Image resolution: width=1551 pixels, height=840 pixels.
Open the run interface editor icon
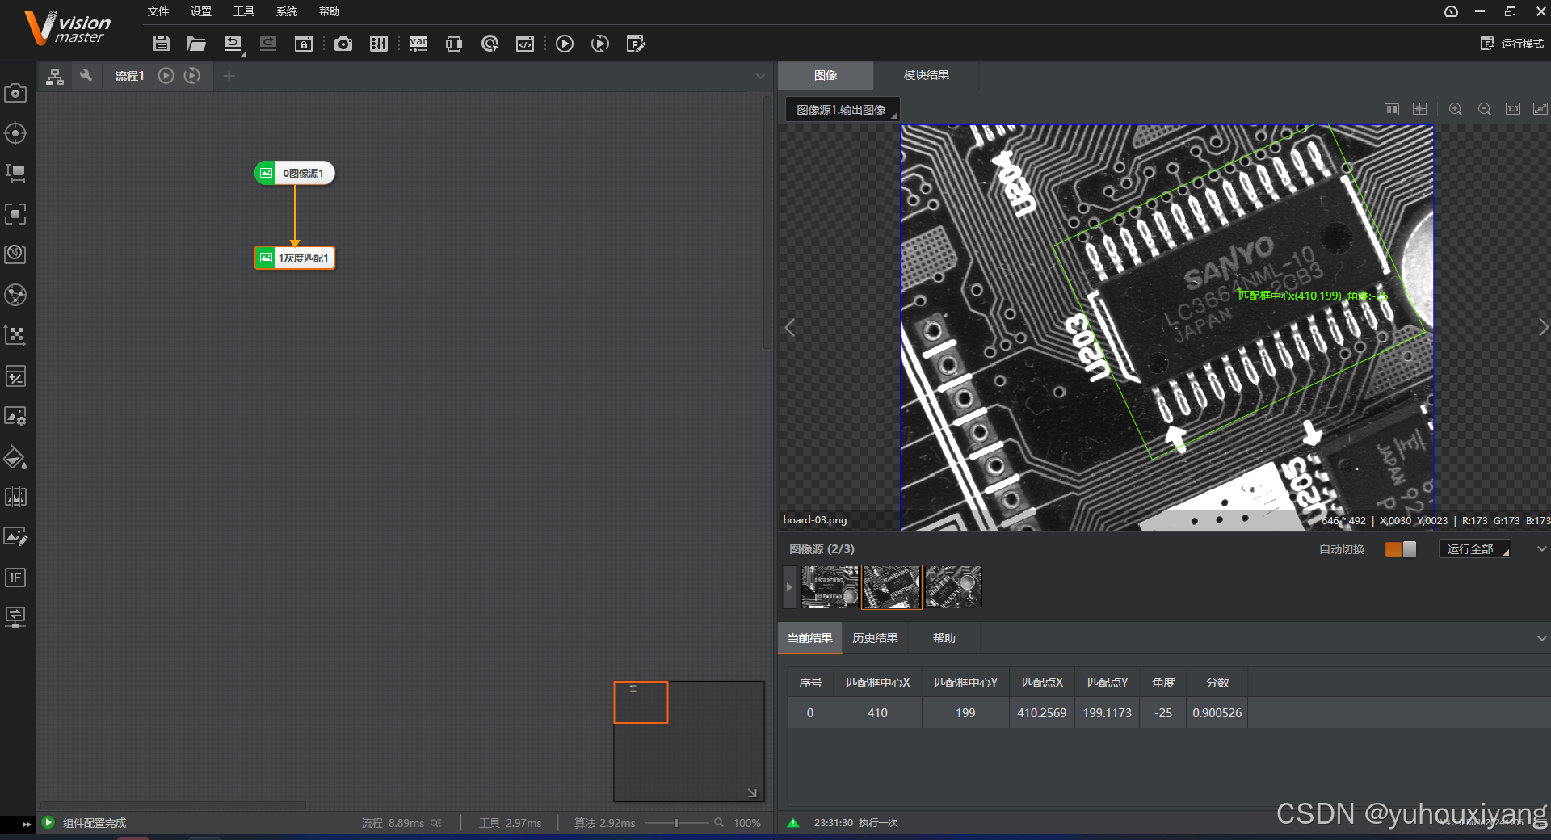[x=636, y=44]
